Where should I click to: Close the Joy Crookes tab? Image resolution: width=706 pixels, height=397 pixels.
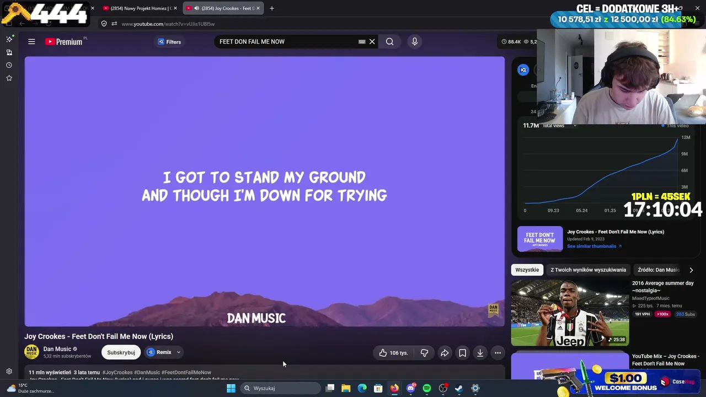click(x=258, y=8)
